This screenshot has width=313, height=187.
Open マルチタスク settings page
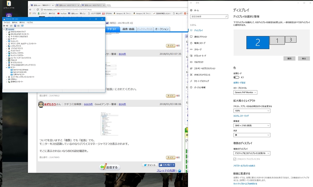199,62
